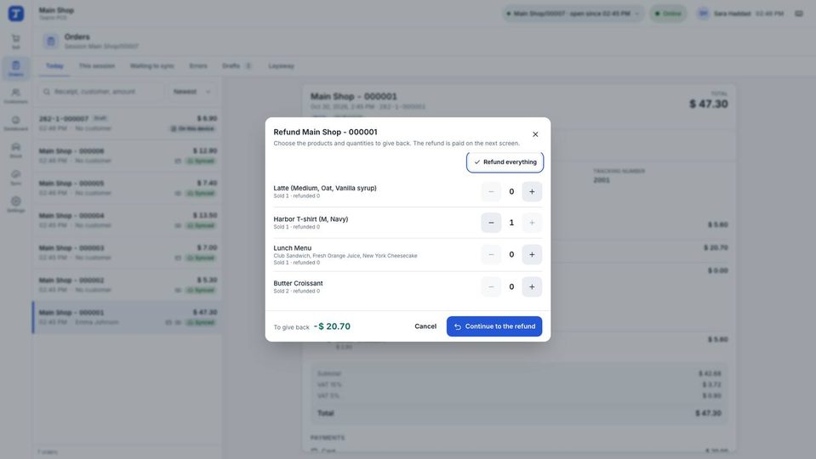
Task: Toggle the Refund everything option
Action: (505, 162)
